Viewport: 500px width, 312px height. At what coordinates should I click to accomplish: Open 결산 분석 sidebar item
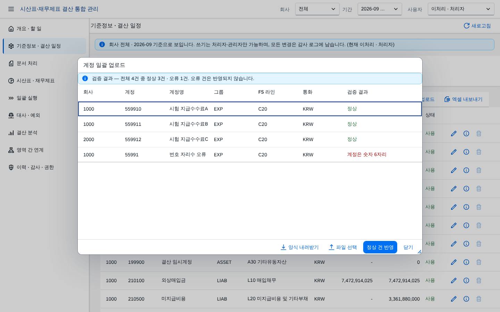(44, 132)
